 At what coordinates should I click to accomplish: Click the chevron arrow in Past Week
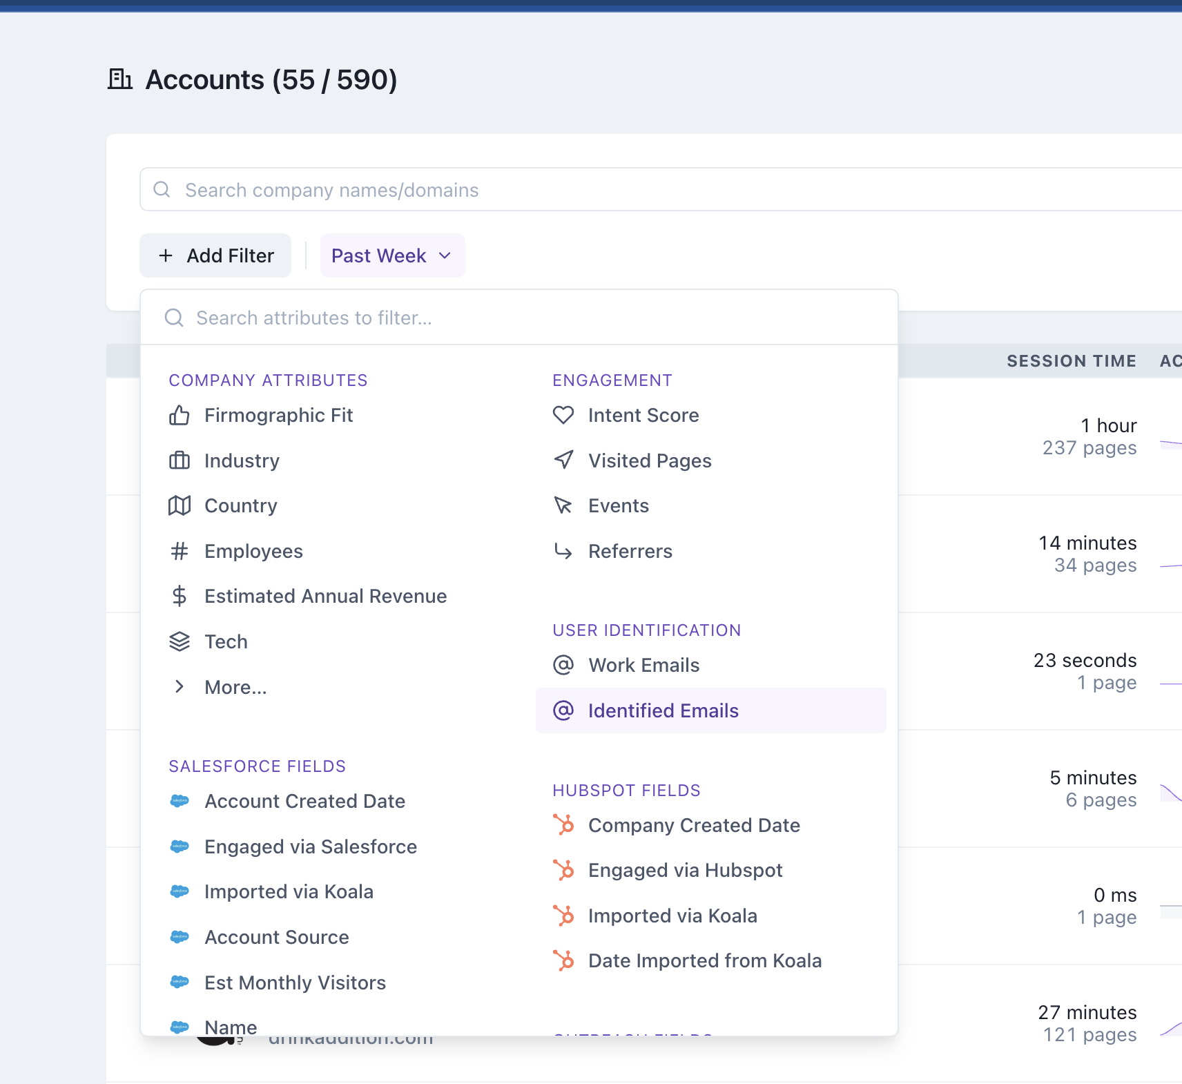click(x=445, y=255)
